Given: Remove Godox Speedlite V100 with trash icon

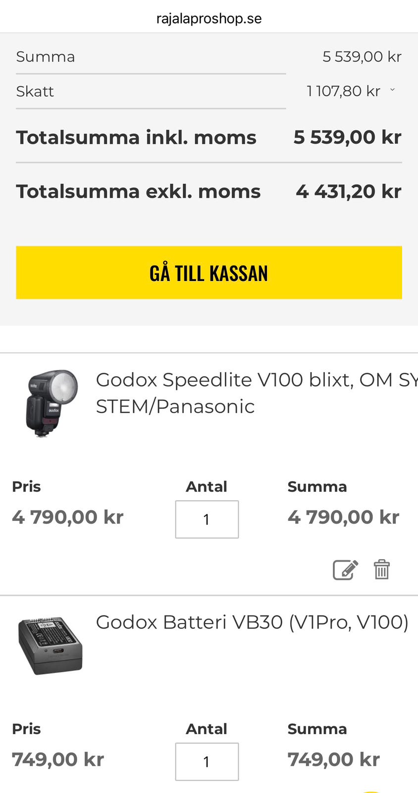Looking at the screenshot, I should pos(381,569).
